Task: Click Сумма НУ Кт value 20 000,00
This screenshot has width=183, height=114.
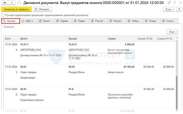Action: point(168,67)
